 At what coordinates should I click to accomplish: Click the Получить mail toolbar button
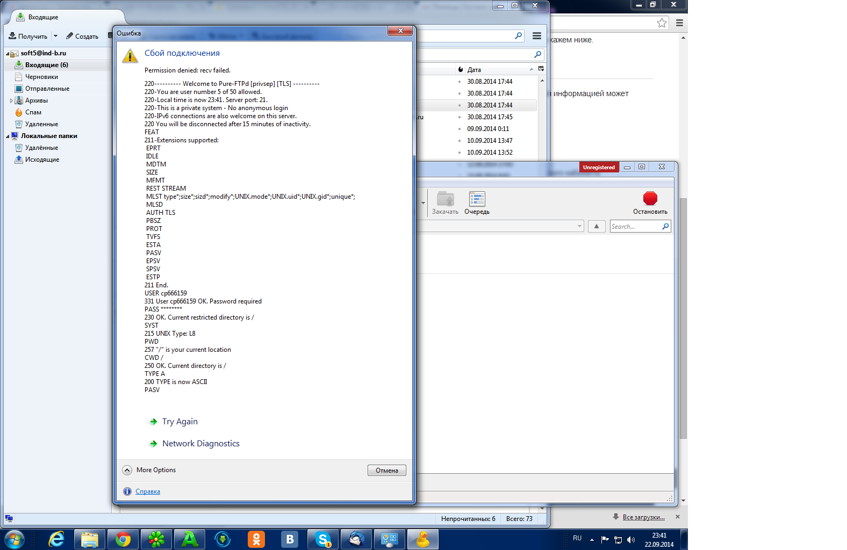click(x=28, y=36)
